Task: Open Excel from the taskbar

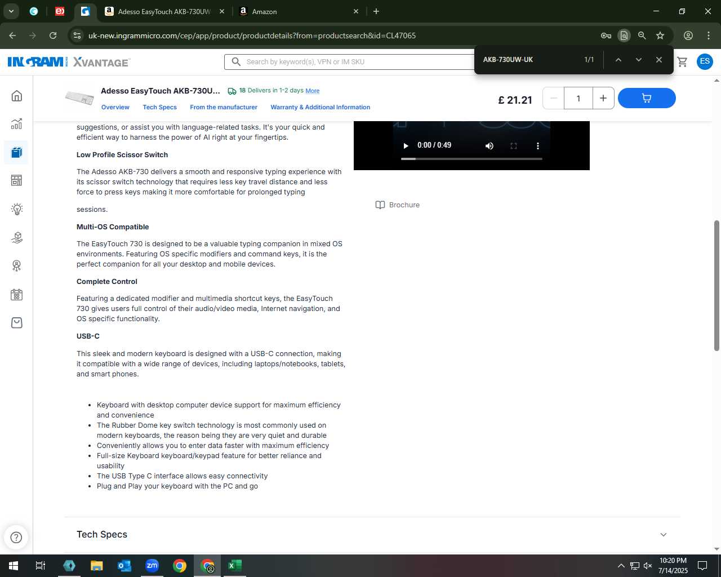Action: click(x=235, y=566)
